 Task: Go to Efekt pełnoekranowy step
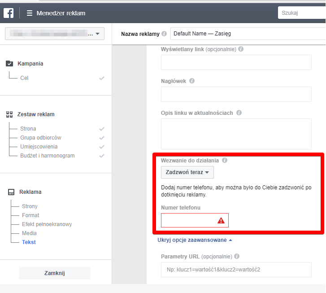point(47,224)
